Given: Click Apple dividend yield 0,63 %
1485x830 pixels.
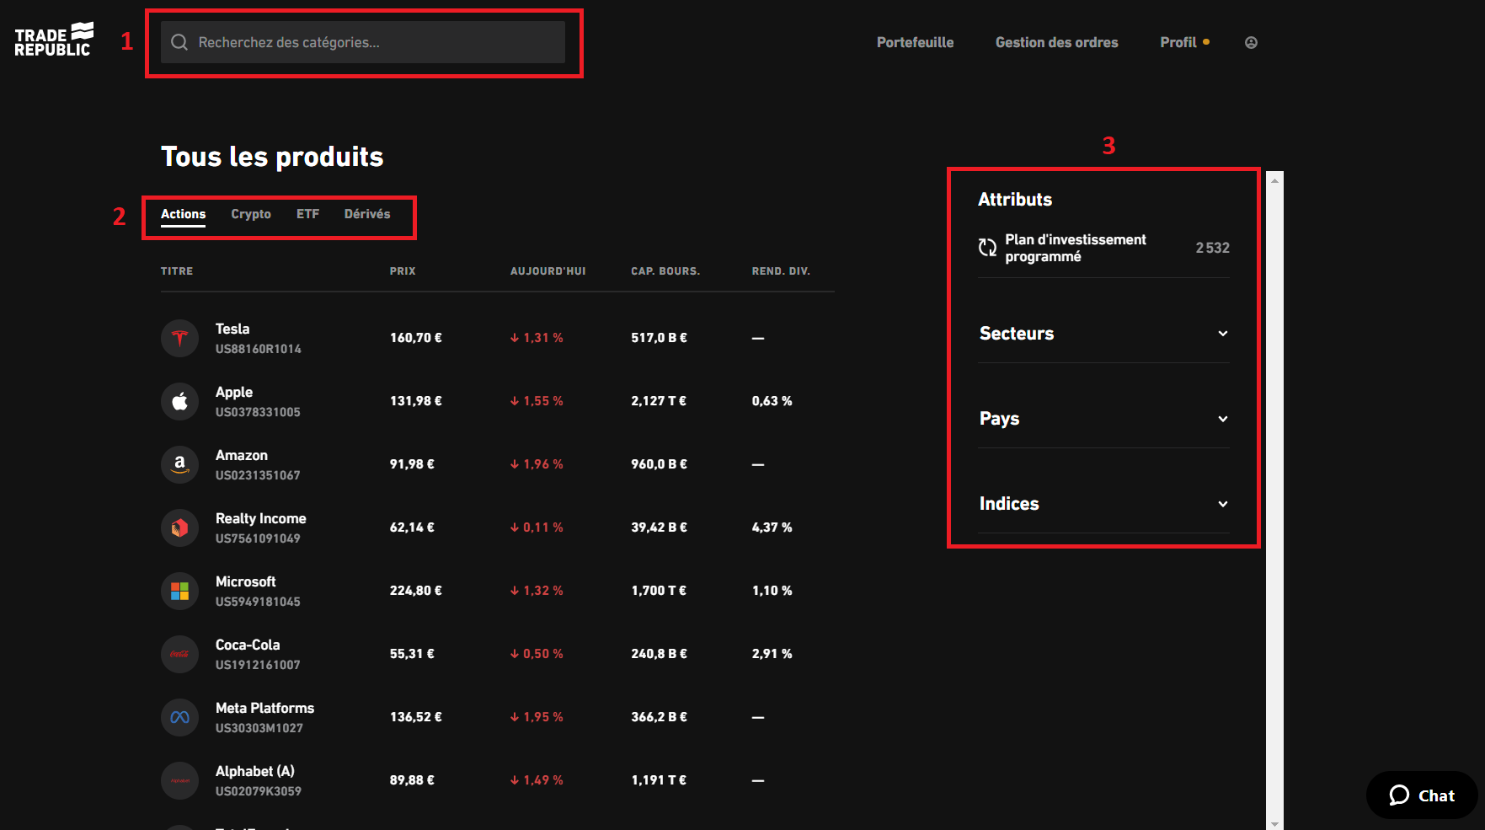Looking at the screenshot, I should 772,401.
